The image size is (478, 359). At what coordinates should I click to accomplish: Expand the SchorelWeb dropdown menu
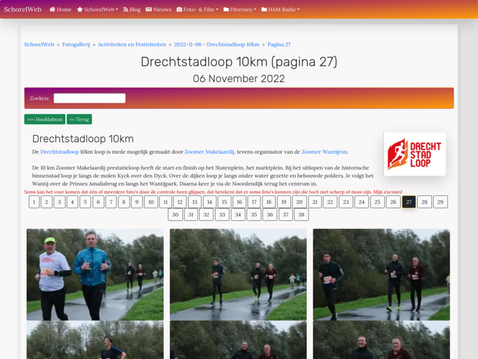[x=97, y=10]
